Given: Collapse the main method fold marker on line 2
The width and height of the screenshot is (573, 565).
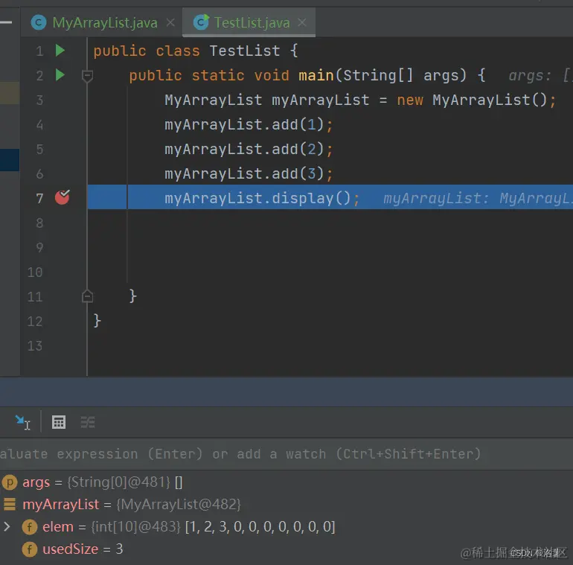Looking at the screenshot, I should pos(87,76).
